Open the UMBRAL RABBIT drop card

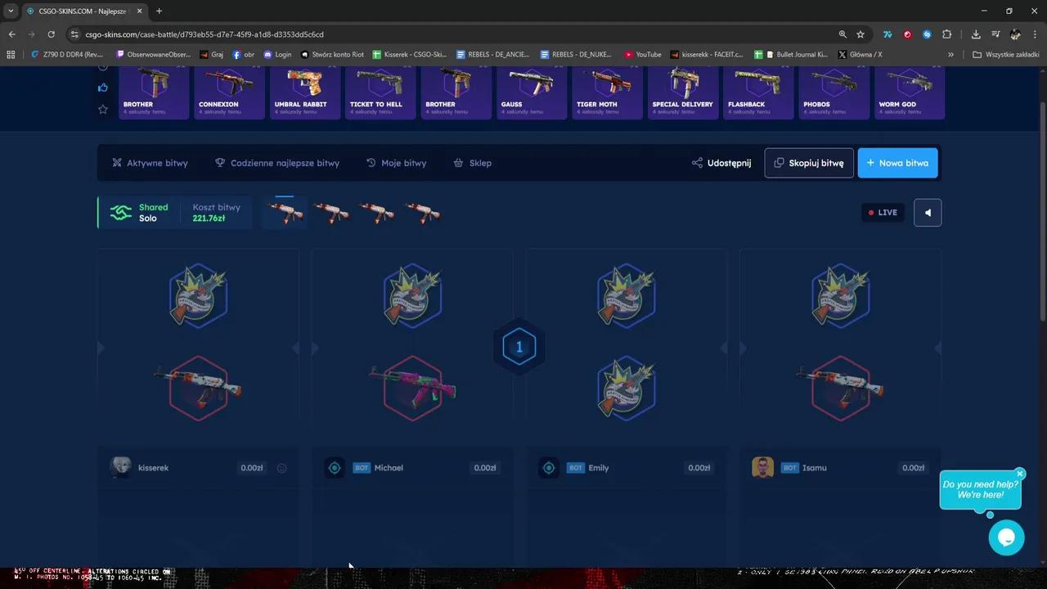pyautogui.click(x=305, y=92)
